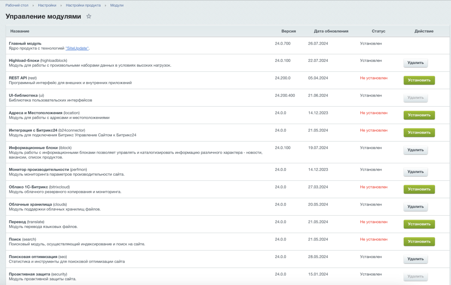This screenshot has width=451, height=285.
Task: Click the Highload-блоки (highloadblock) name
Action: pyautogui.click(x=38, y=60)
